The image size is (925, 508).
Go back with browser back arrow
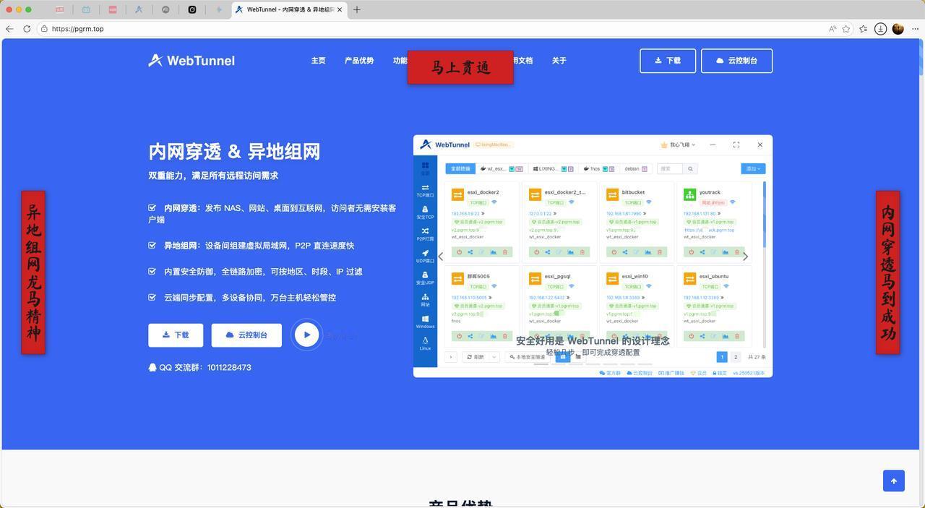[x=9, y=29]
